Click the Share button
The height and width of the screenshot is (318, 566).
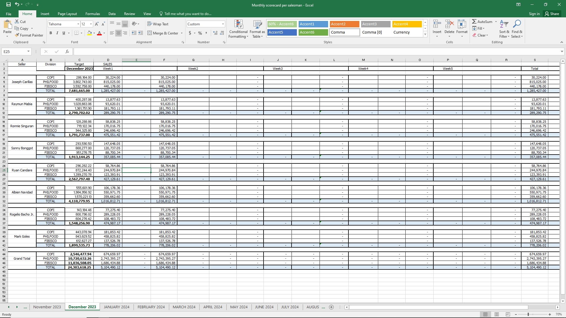click(552, 14)
